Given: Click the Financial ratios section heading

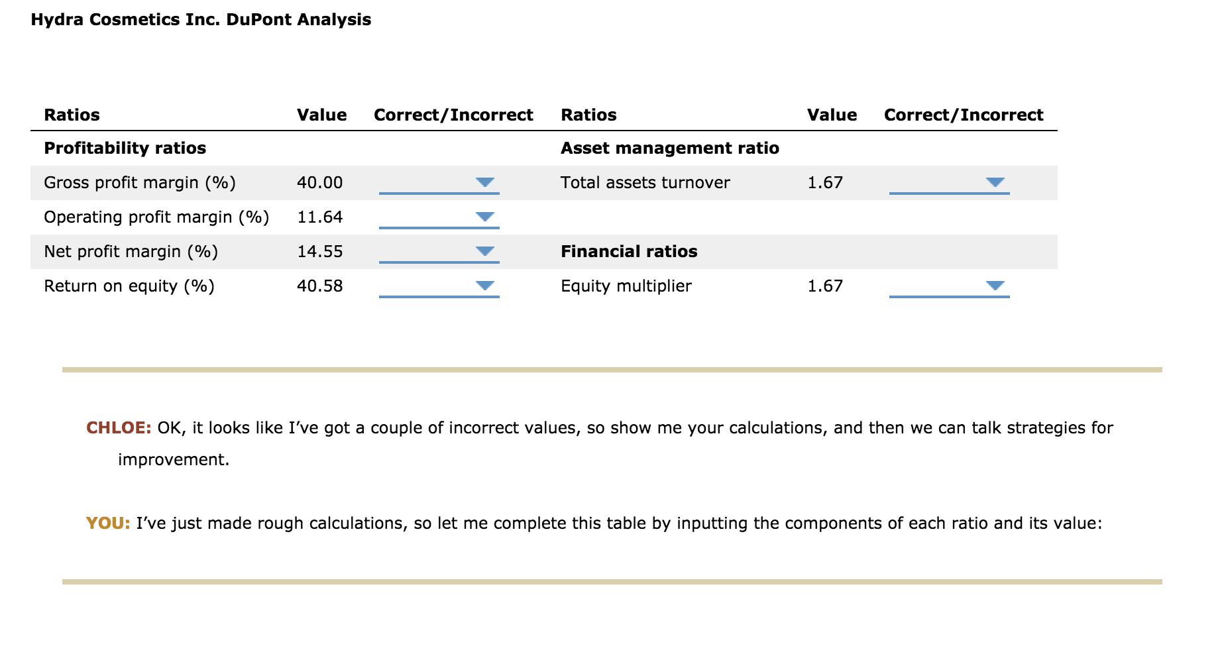Looking at the screenshot, I should coord(629,251).
